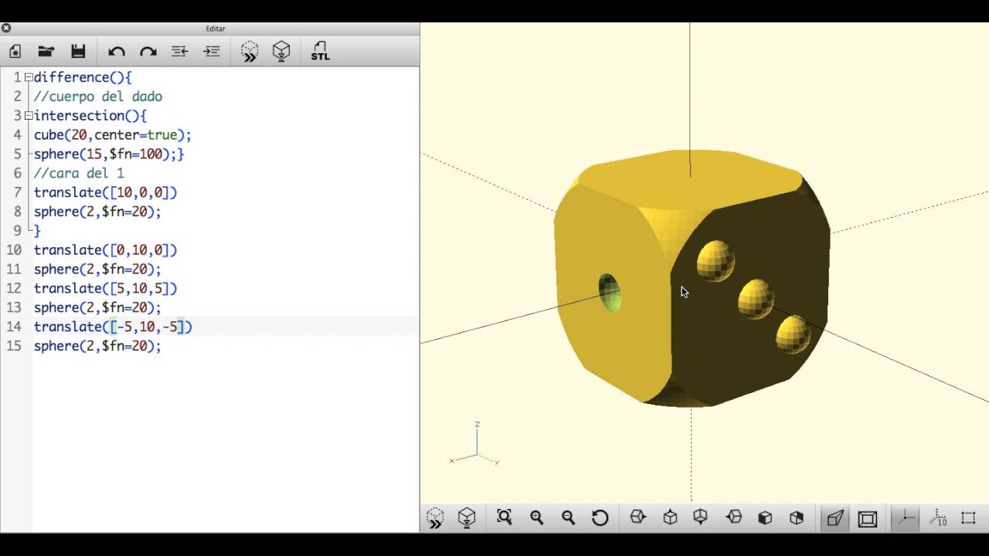Image resolution: width=989 pixels, height=556 pixels.
Task: Export the model as STL
Action: [320, 51]
